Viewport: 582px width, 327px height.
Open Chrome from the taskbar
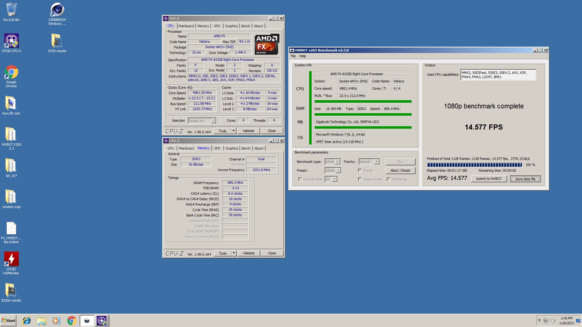pos(72,321)
